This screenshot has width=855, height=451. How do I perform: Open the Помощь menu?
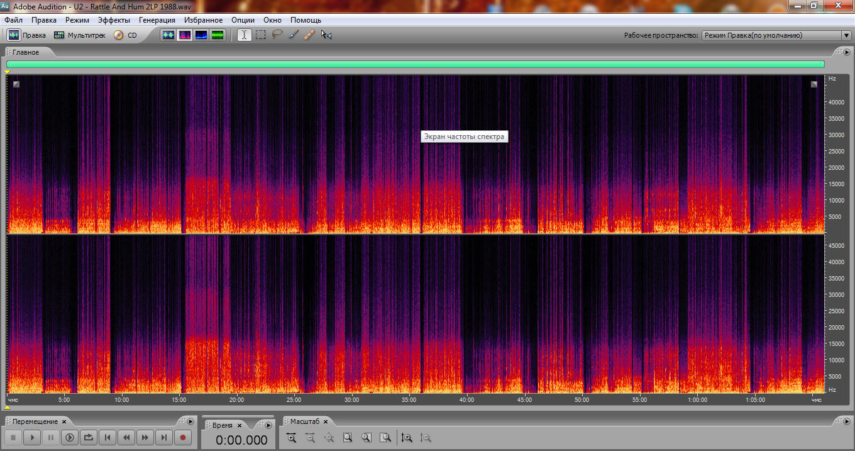(x=306, y=20)
